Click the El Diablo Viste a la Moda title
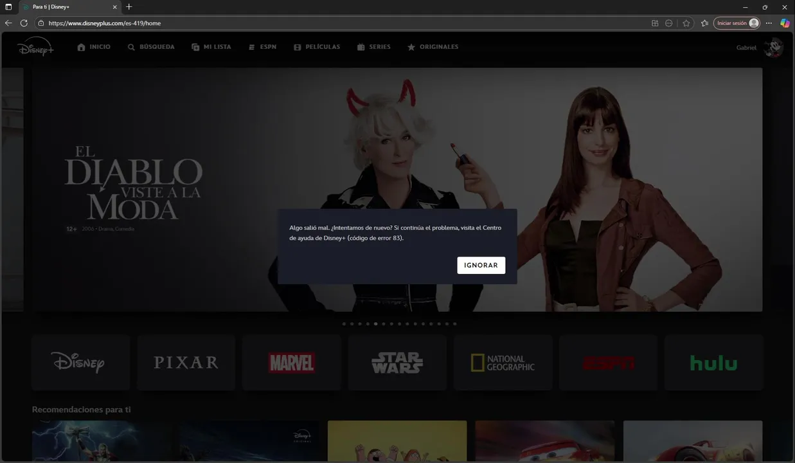This screenshot has width=795, height=463. tap(133, 183)
